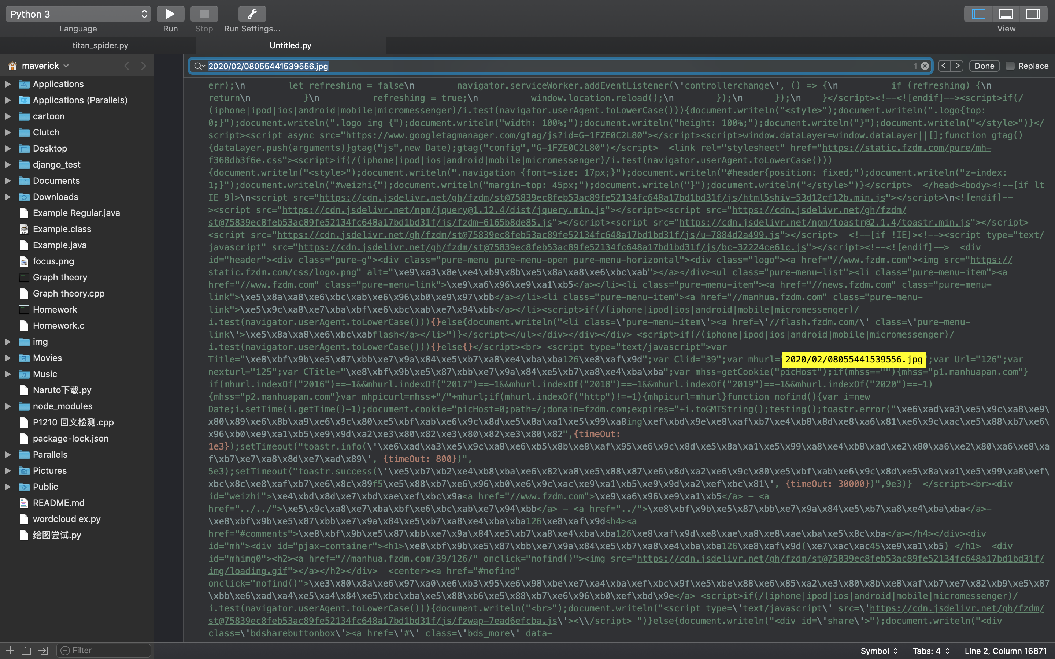1055x659 pixels.
Task: Open the maverick folder path dropdown
Action: tap(45, 66)
